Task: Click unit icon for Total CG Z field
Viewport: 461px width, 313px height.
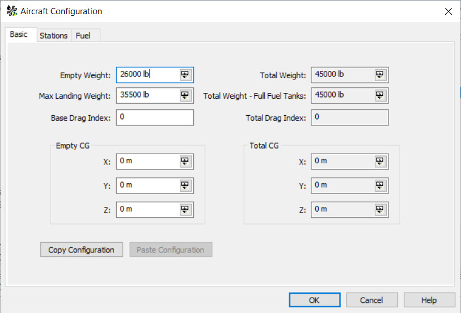Action: coord(380,210)
